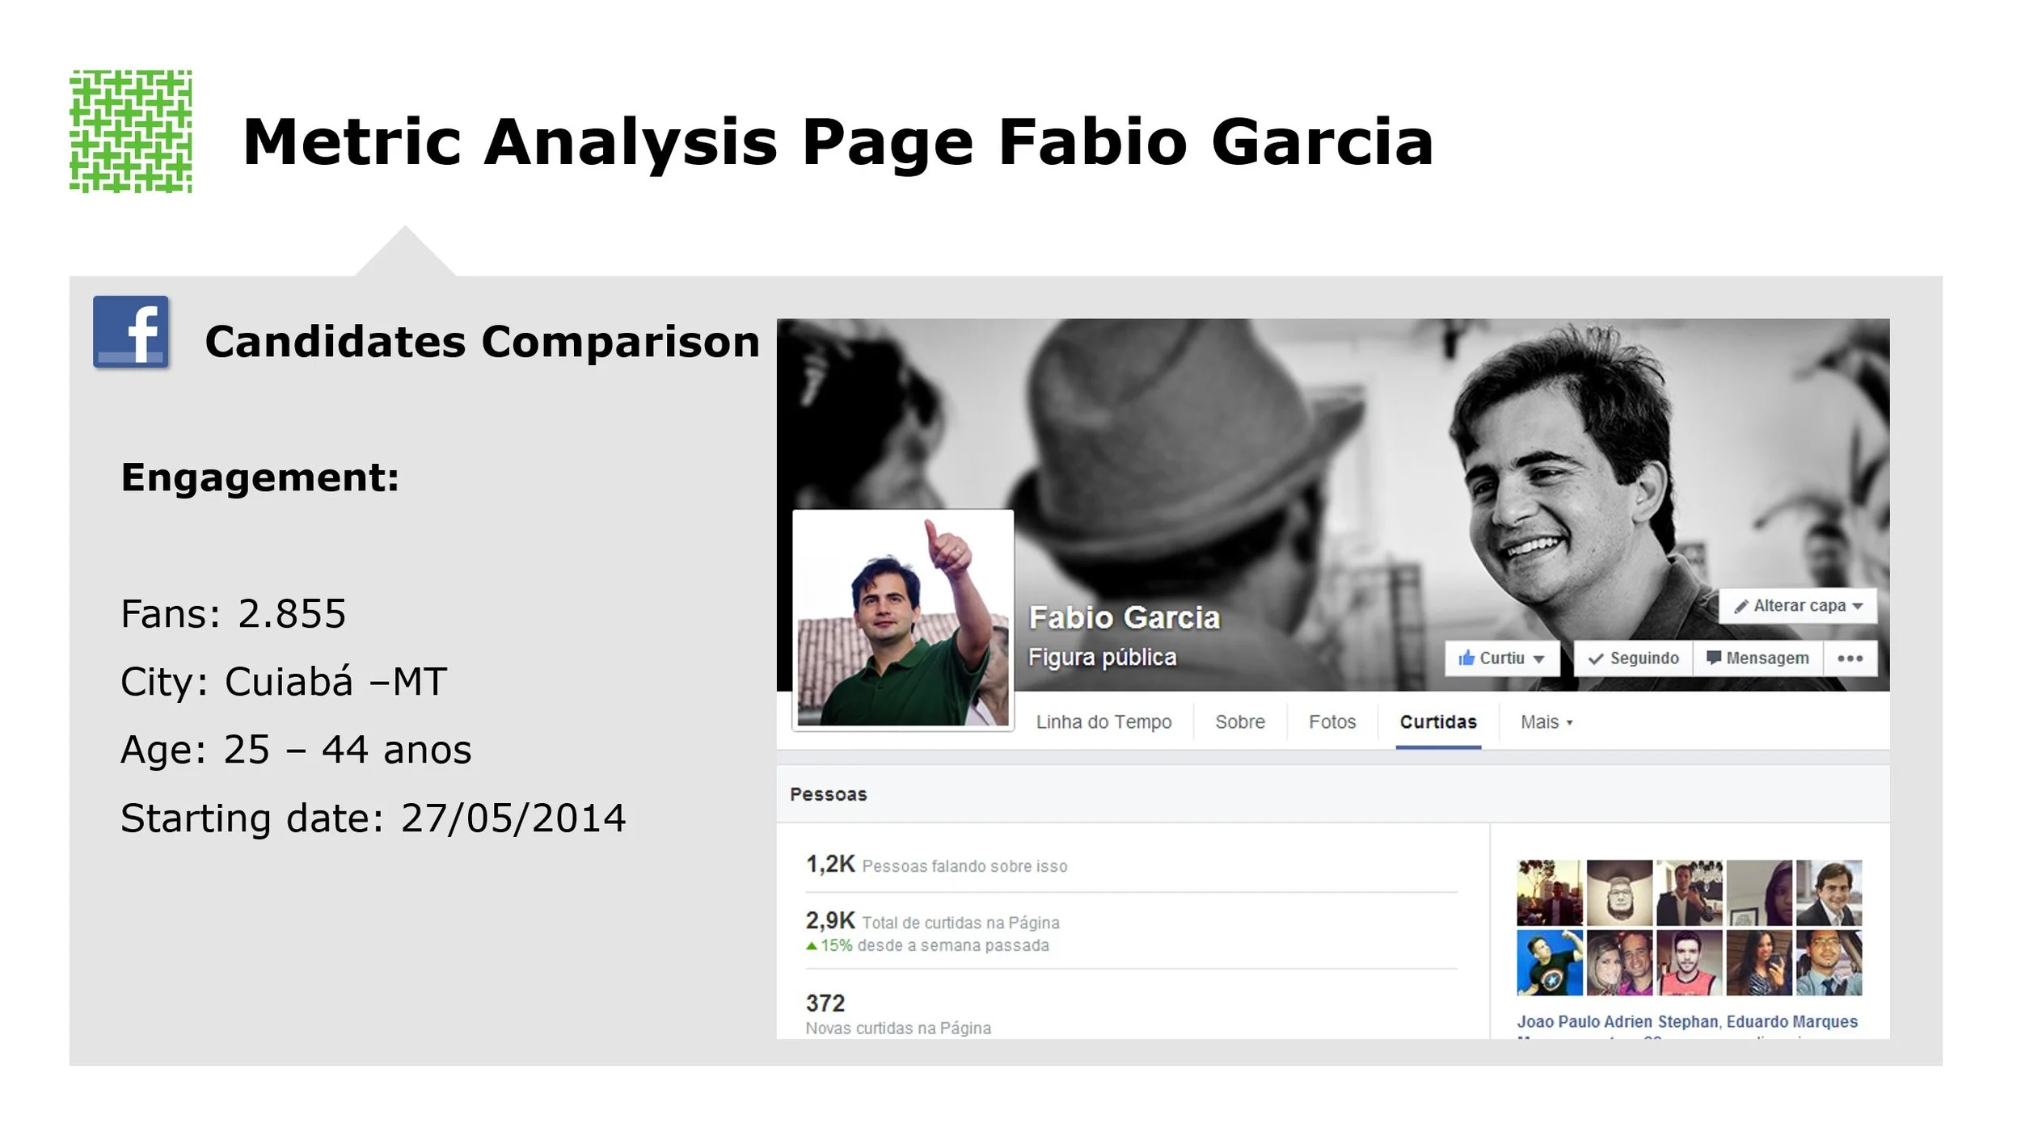
Task: Expand the Alterar capa dropdown
Action: click(x=1798, y=606)
